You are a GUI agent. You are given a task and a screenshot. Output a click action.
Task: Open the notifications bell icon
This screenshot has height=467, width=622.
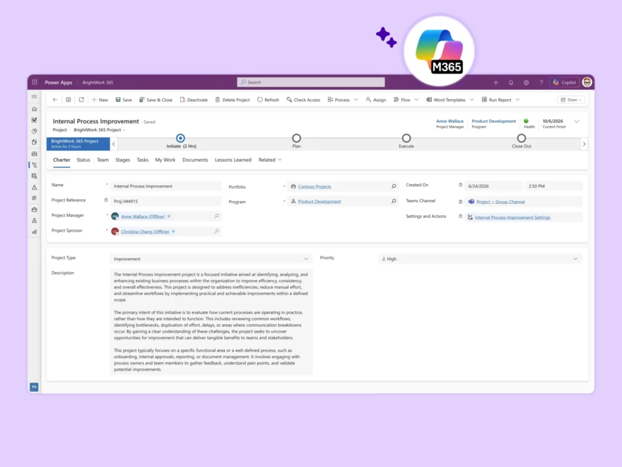click(x=511, y=83)
